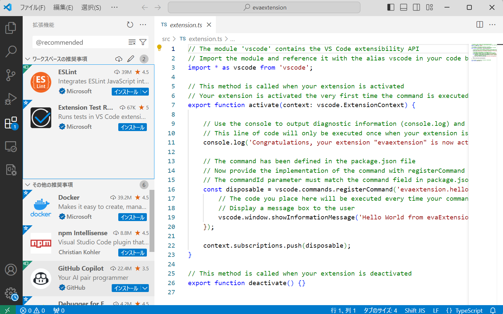The width and height of the screenshot is (503, 314).
Task: Open the Explorer sidebar icon
Action: pyautogui.click(x=11, y=28)
